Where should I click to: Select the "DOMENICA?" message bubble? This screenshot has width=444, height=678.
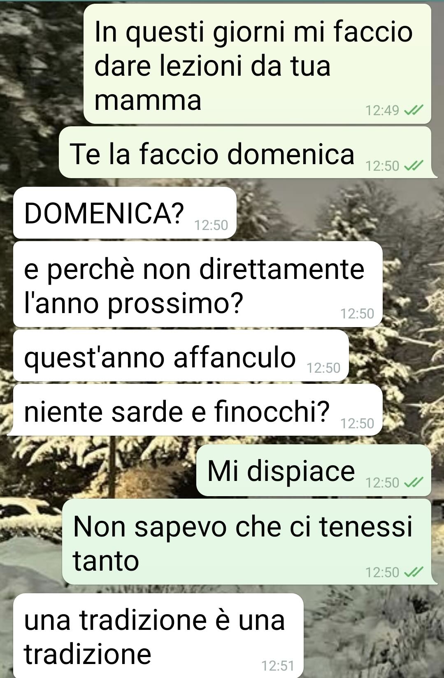(125, 213)
